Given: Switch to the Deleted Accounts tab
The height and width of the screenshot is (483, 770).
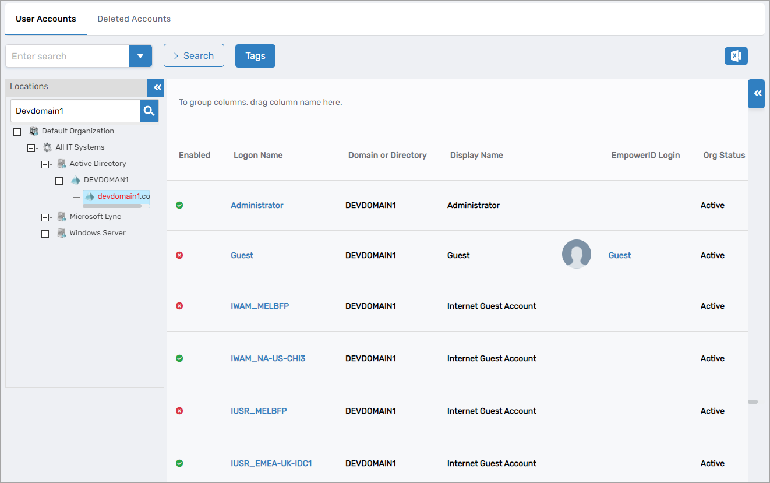Looking at the screenshot, I should point(134,19).
